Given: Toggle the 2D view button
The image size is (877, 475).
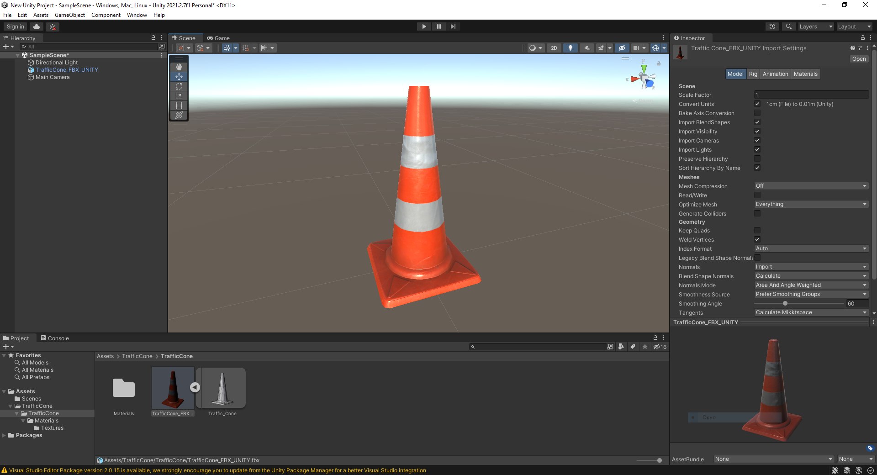Looking at the screenshot, I should pos(554,48).
